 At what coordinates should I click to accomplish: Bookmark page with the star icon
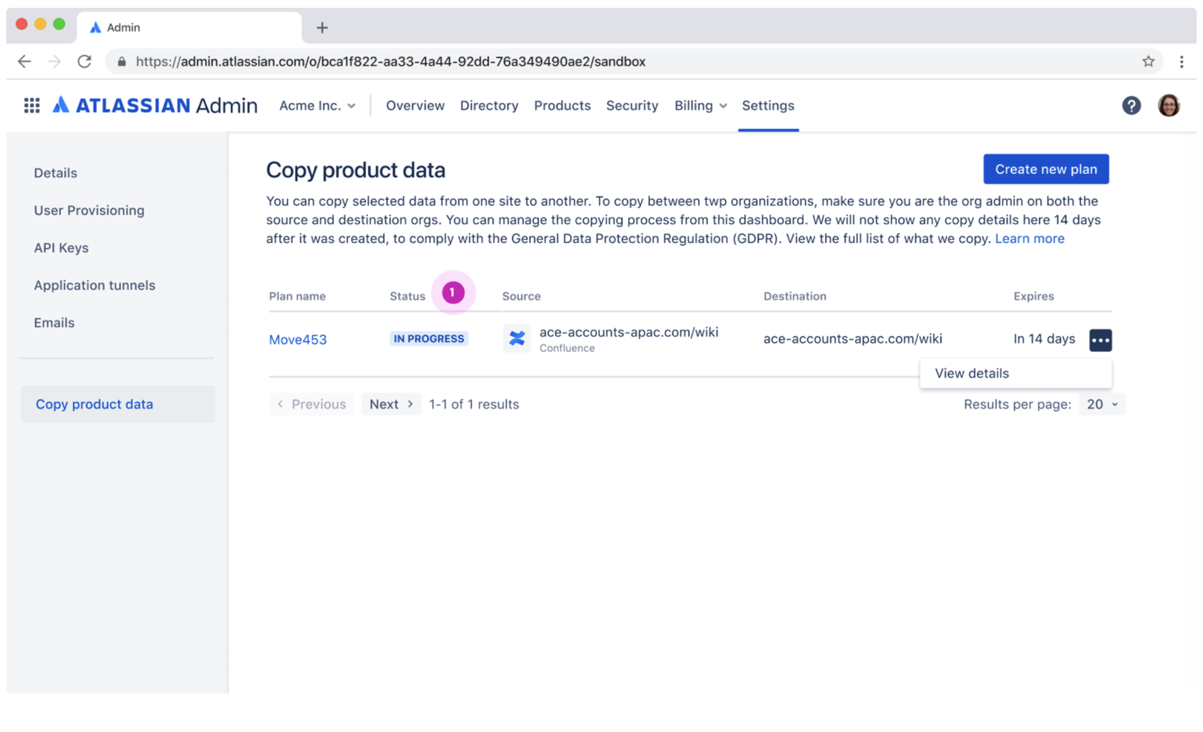pos(1148,62)
